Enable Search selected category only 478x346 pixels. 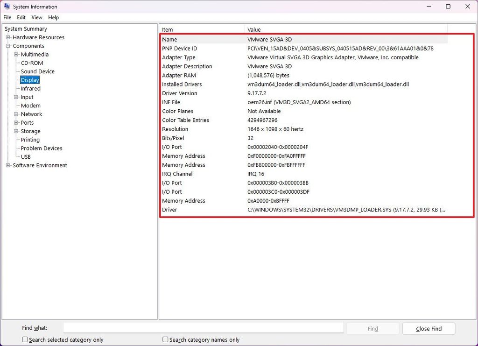coord(24,339)
